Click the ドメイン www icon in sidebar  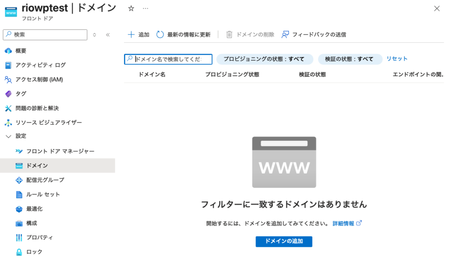click(19, 166)
